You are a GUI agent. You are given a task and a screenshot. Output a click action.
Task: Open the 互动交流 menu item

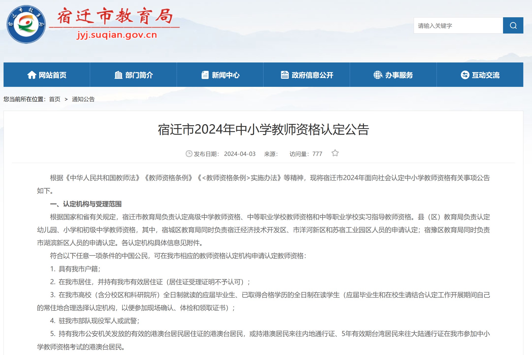click(x=480, y=75)
